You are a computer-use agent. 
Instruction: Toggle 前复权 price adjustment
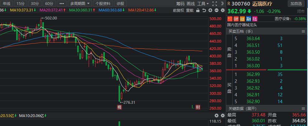(178, 10)
